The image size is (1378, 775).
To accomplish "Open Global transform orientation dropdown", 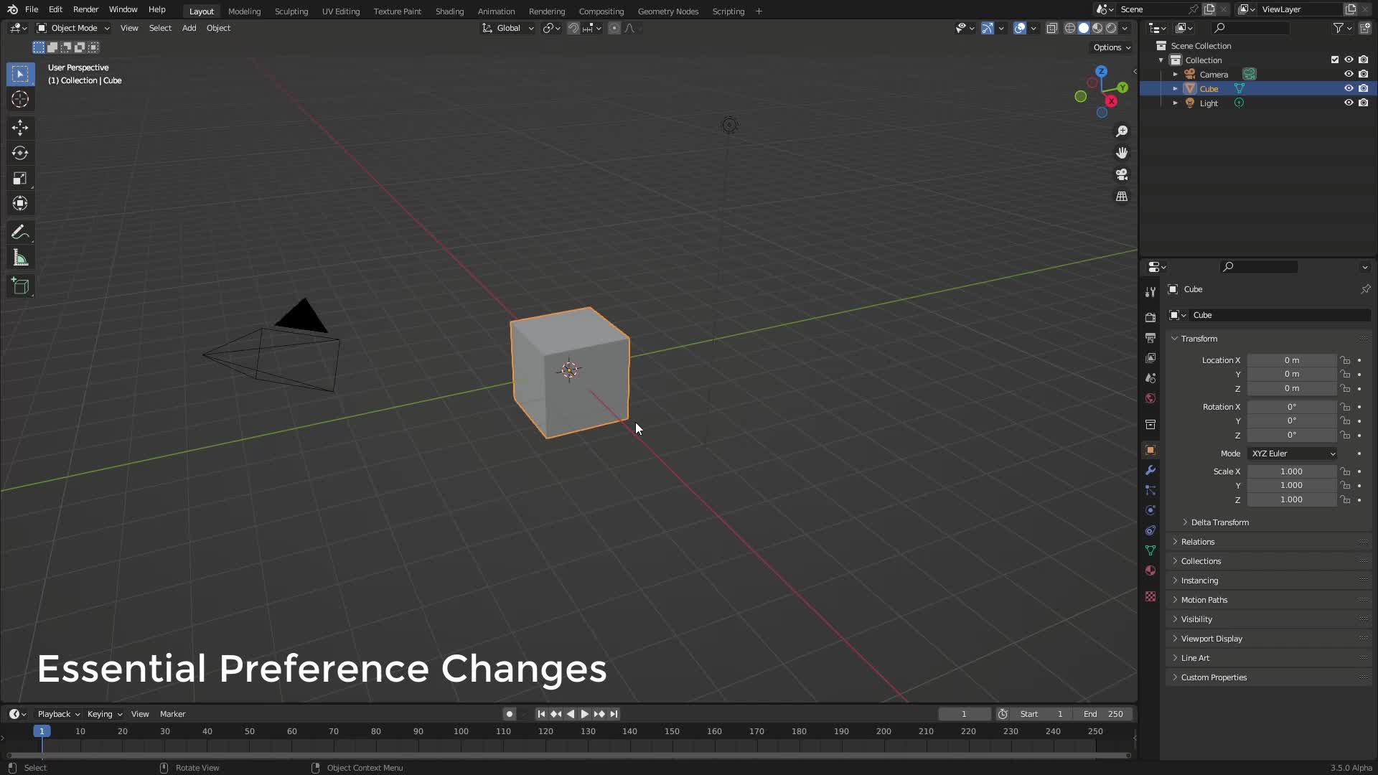I will 508,28.
